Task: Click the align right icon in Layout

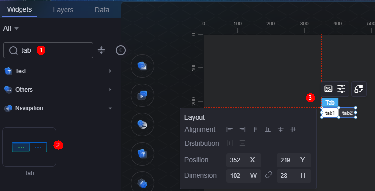Action: [243, 129]
